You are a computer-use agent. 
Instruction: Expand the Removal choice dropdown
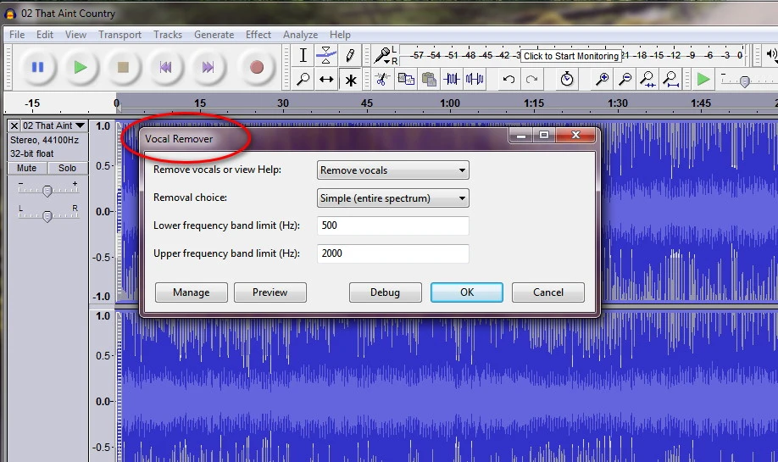point(392,198)
